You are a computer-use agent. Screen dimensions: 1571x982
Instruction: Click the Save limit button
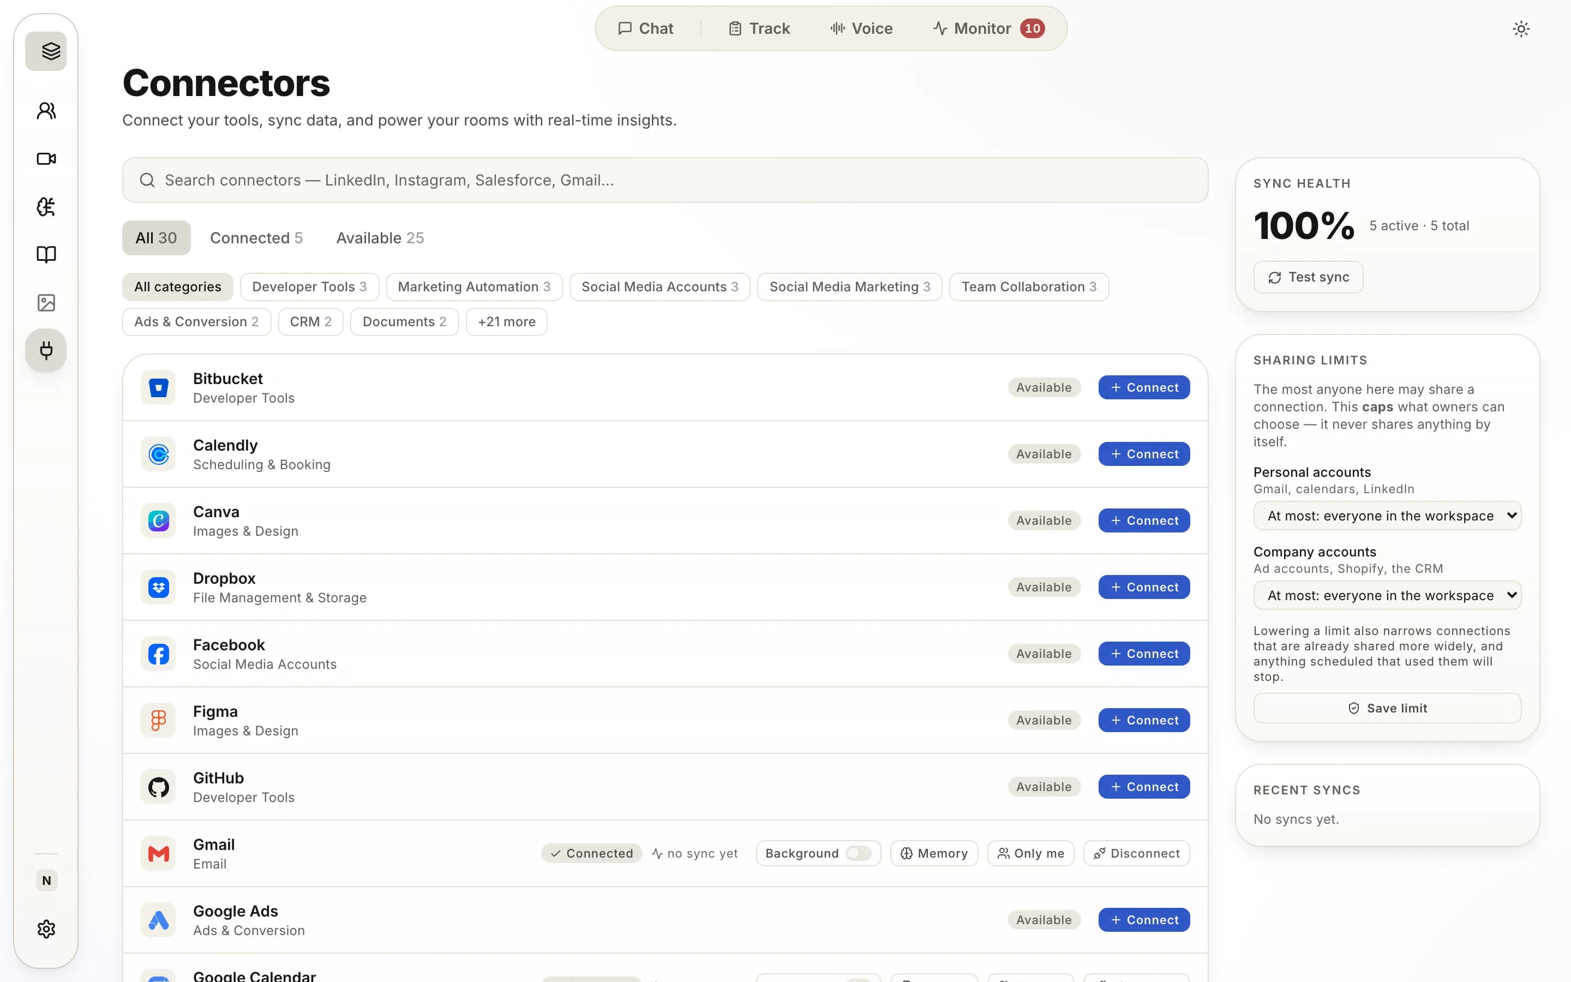point(1387,708)
